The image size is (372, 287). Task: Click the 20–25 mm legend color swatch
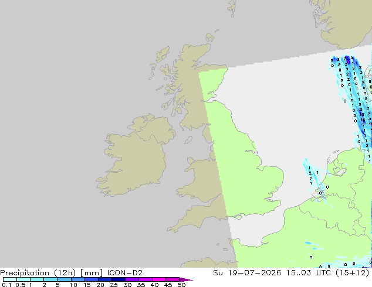(x=105, y=279)
